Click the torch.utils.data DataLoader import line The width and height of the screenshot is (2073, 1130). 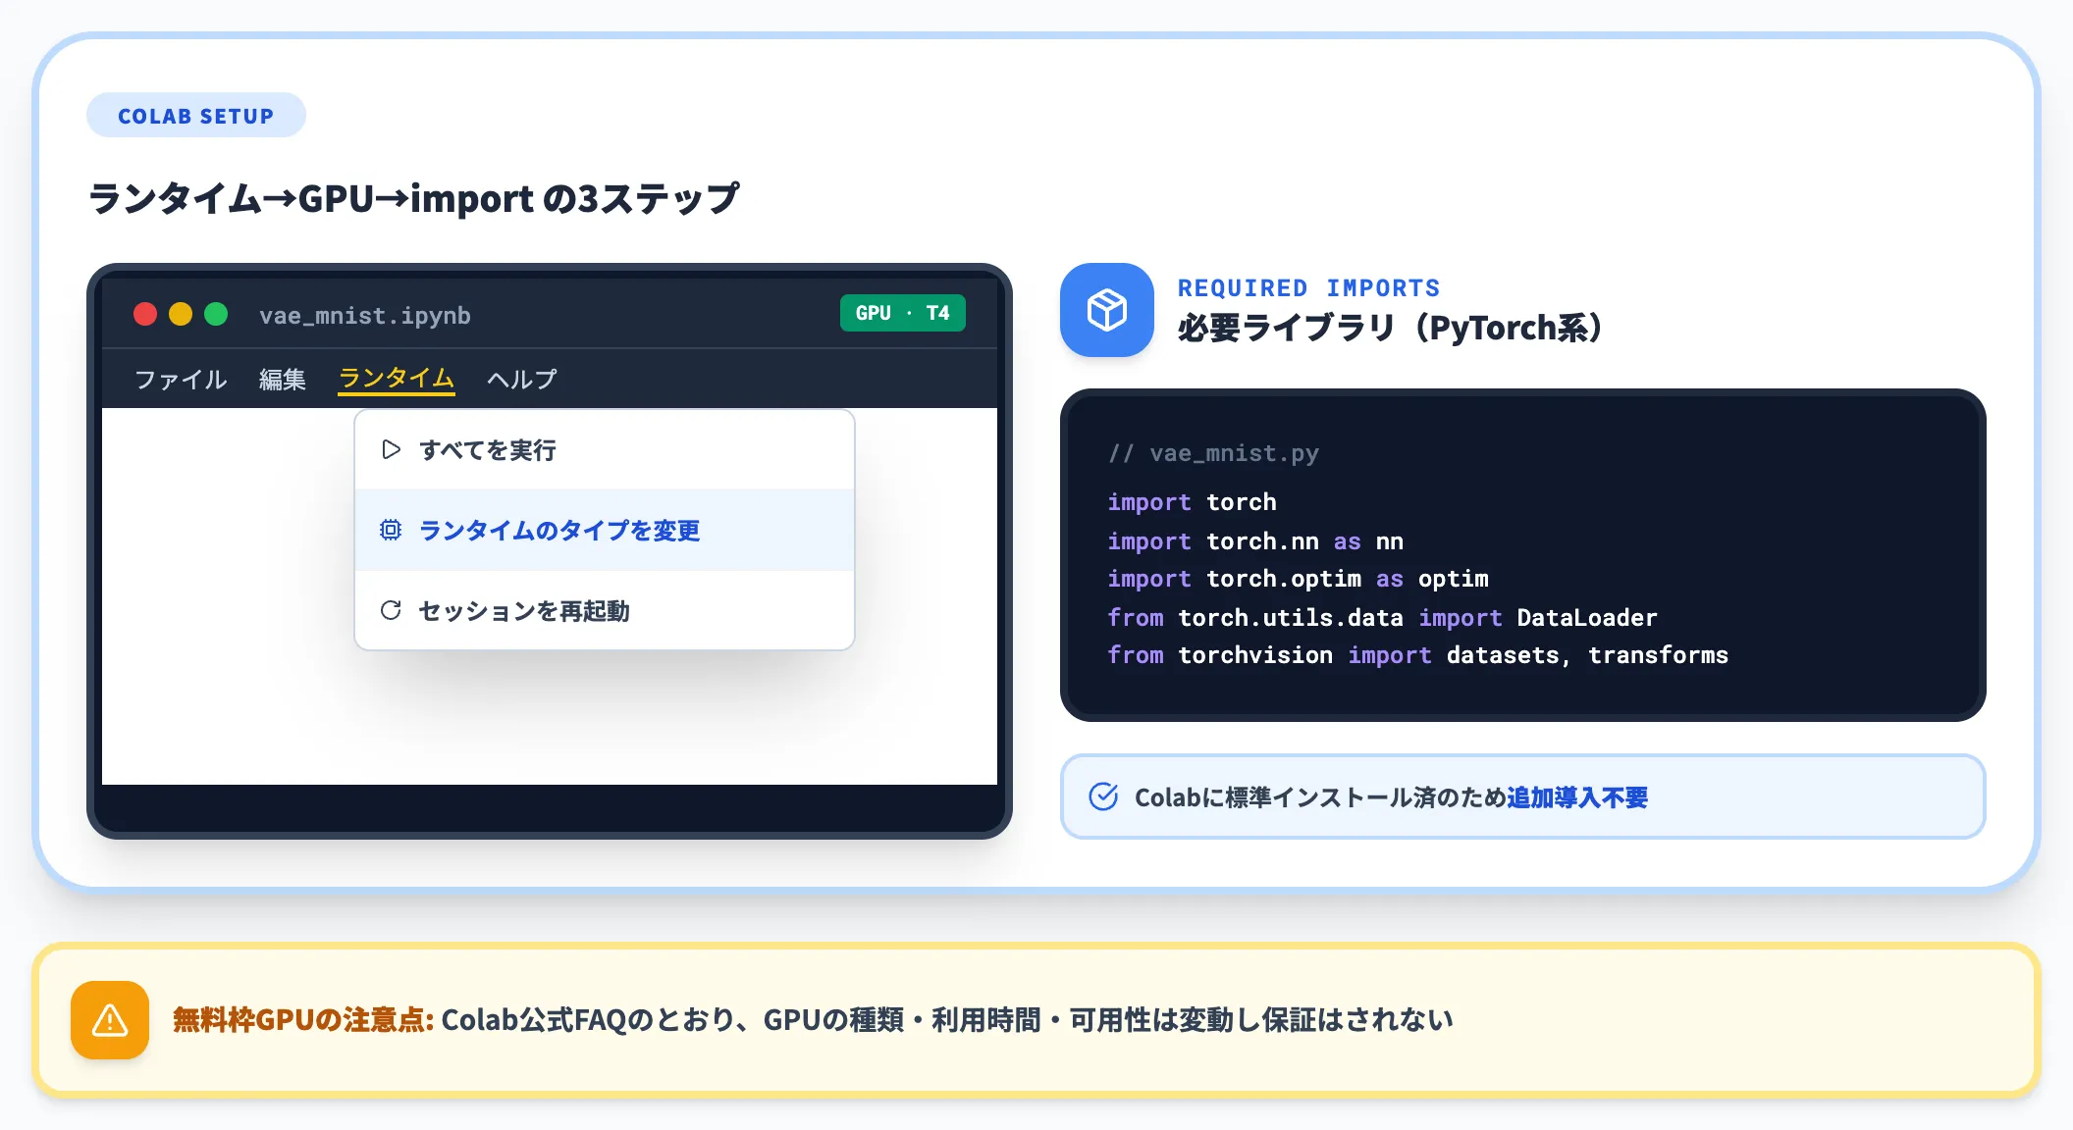coord(1382,618)
